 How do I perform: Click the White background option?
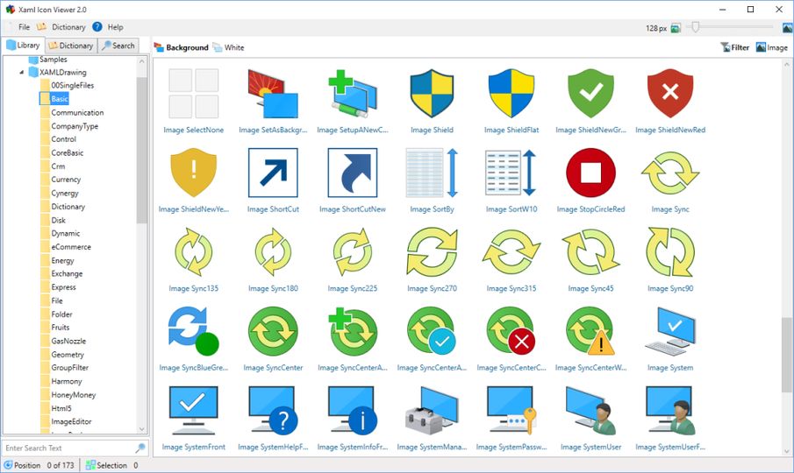click(x=228, y=47)
